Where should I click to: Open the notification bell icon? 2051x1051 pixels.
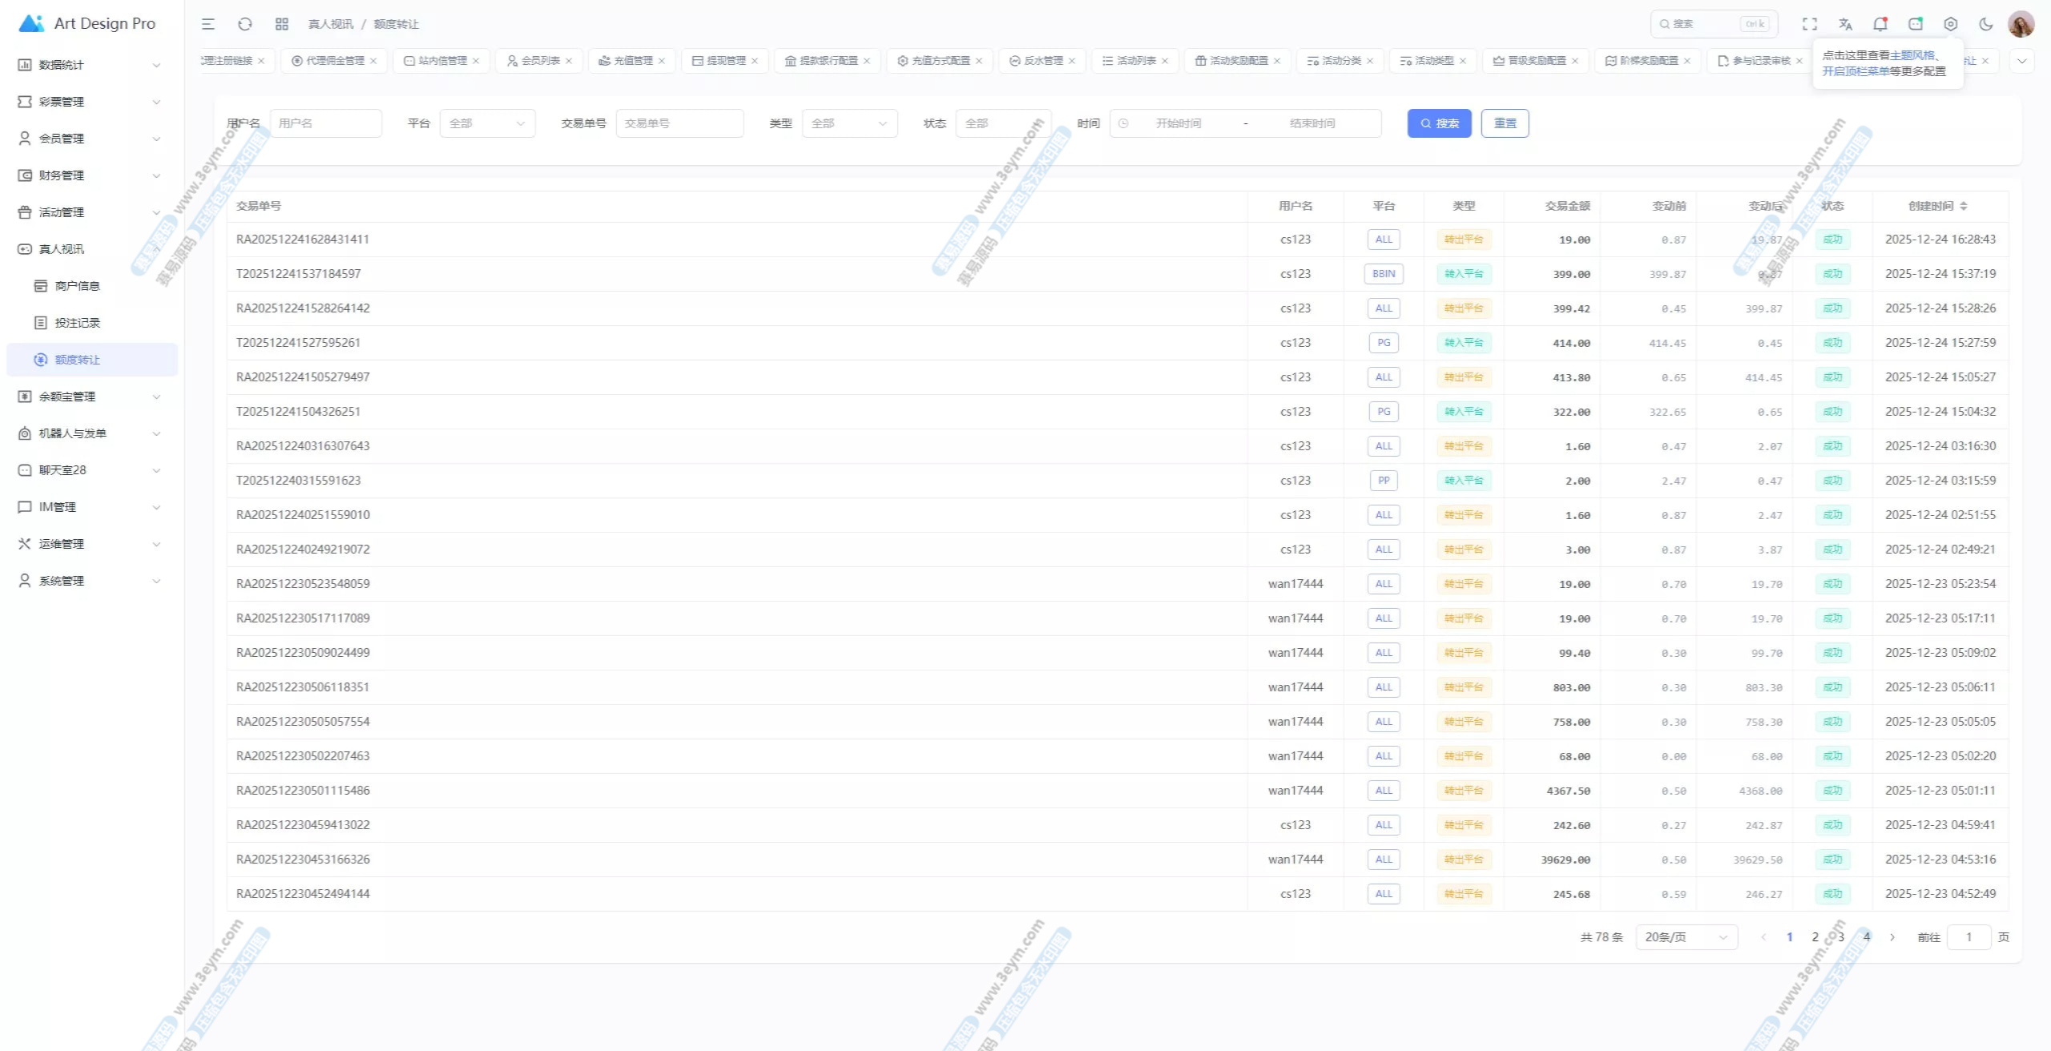point(1880,24)
